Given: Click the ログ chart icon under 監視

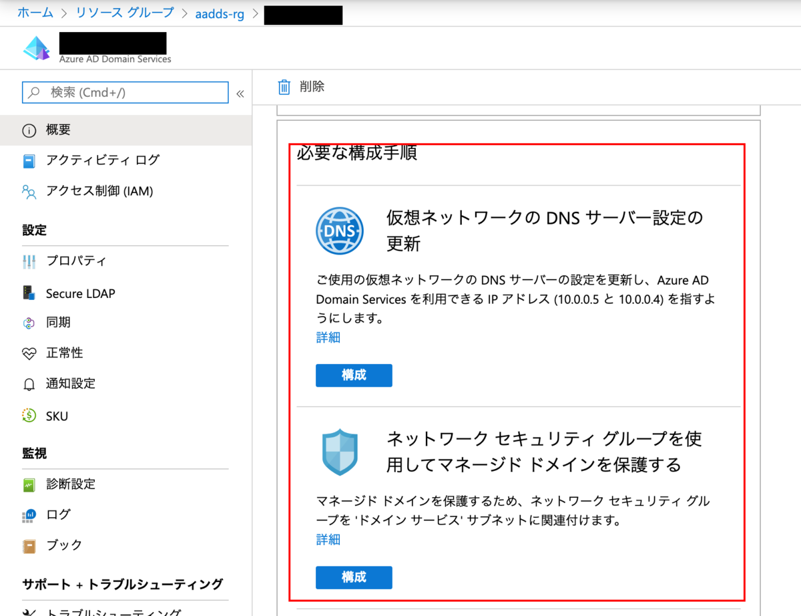Looking at the screenshot, I should 29,516.
